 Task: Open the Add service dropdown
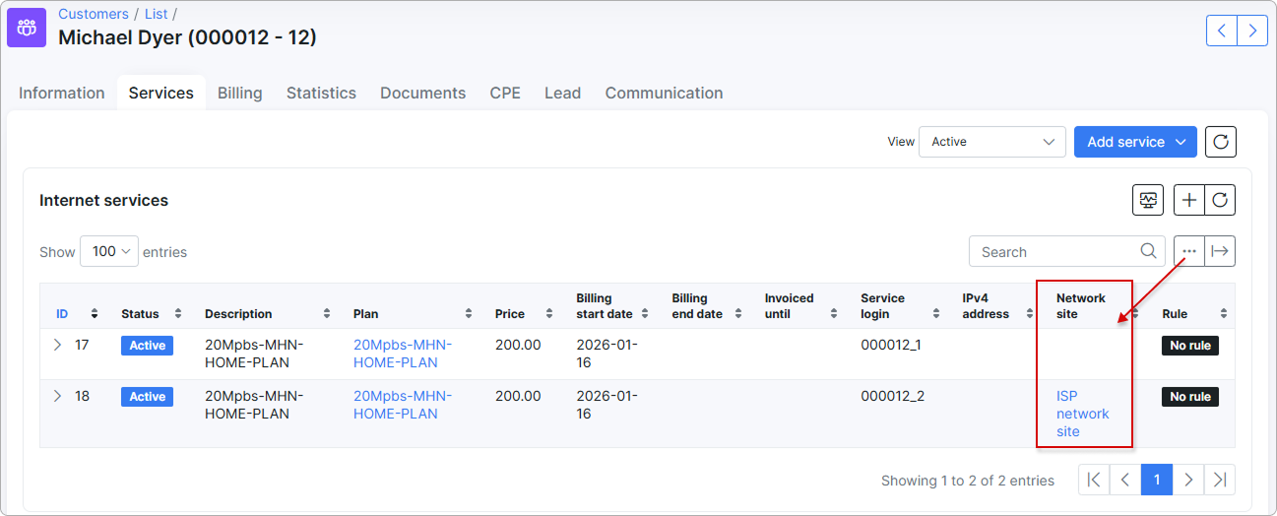(1135, 142)
